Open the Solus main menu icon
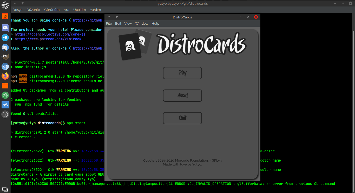355x193 pixels. tap(5, 5)
